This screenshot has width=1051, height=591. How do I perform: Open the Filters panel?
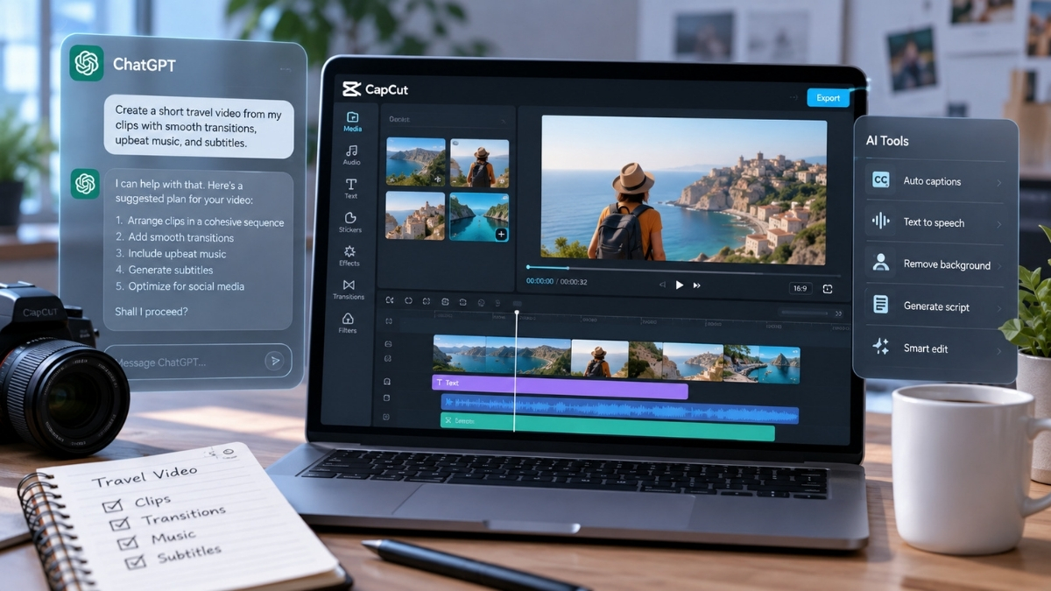(x=348, y=323)
